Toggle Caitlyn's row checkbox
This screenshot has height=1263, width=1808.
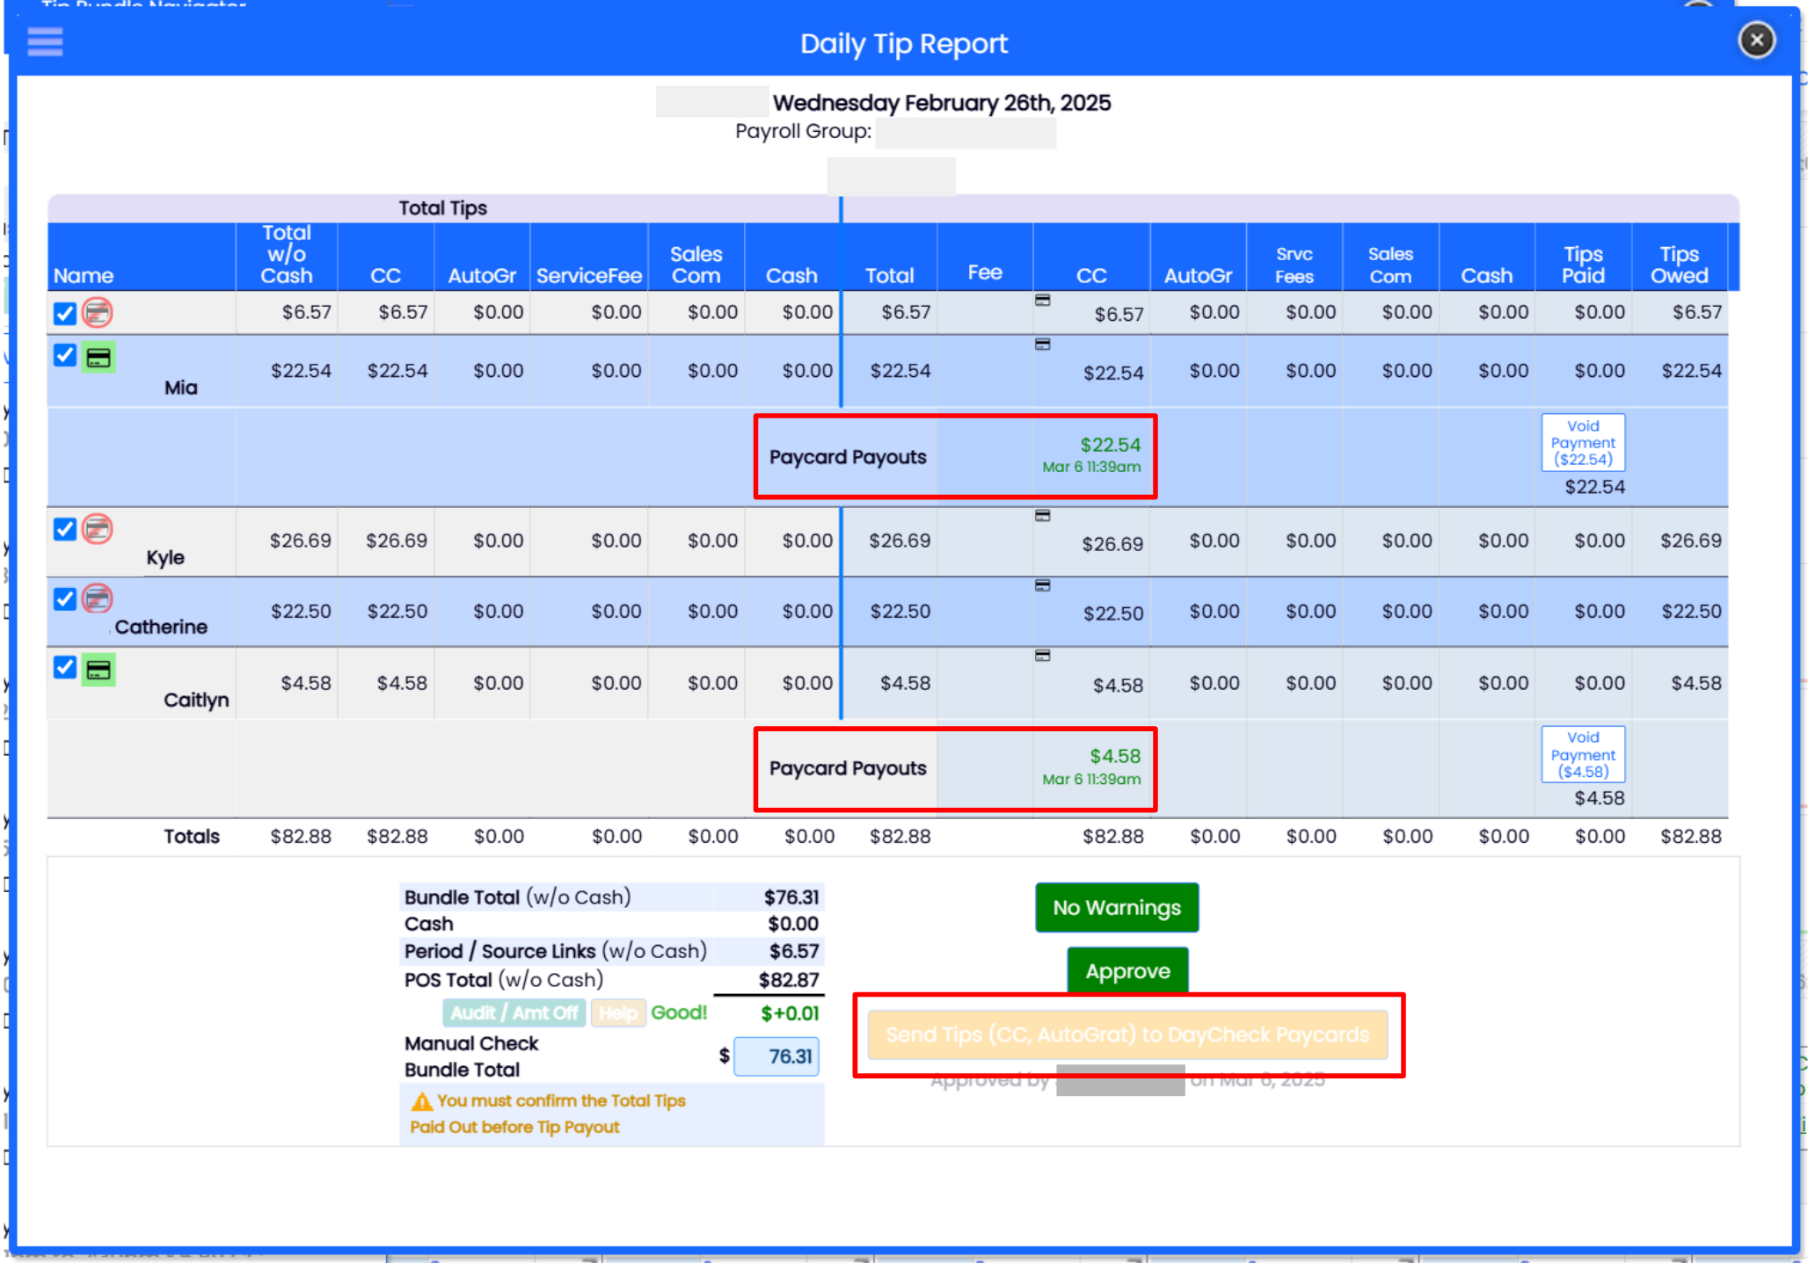pyautogui.click(x=65, y=667)
